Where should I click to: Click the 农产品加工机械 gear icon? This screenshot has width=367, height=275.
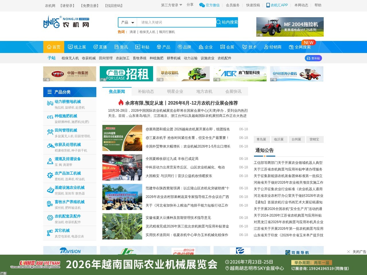tap(50, 175)
